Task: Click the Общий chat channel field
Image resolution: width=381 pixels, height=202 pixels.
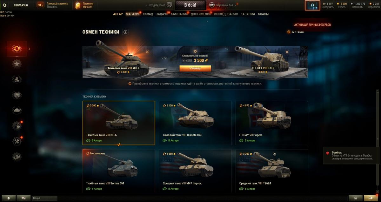Action: coord(44,198)
